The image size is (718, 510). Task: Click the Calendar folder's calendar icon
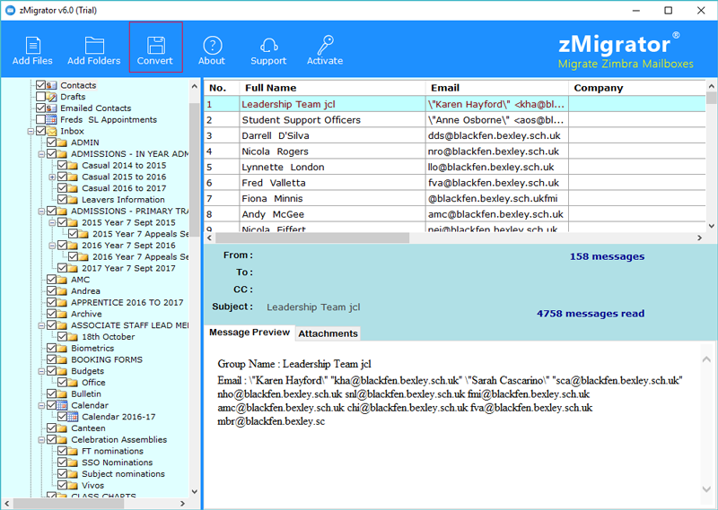[x=62, y=405]
